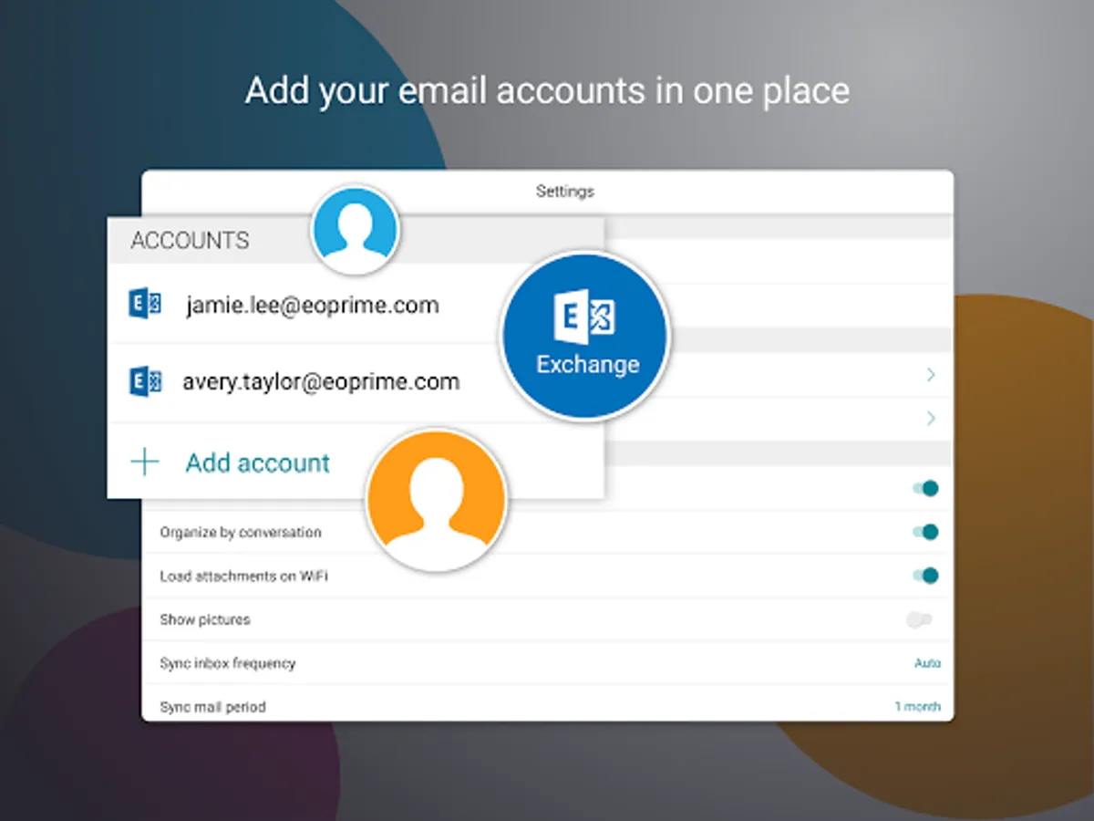Click the Organize by conversation label
The height and width of the screenshot is (821, 1094).
[241, 532]
